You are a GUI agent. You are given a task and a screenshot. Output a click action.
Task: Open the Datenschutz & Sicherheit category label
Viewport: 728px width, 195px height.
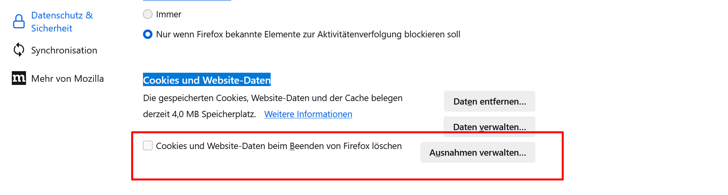click(x=62, y=22)
